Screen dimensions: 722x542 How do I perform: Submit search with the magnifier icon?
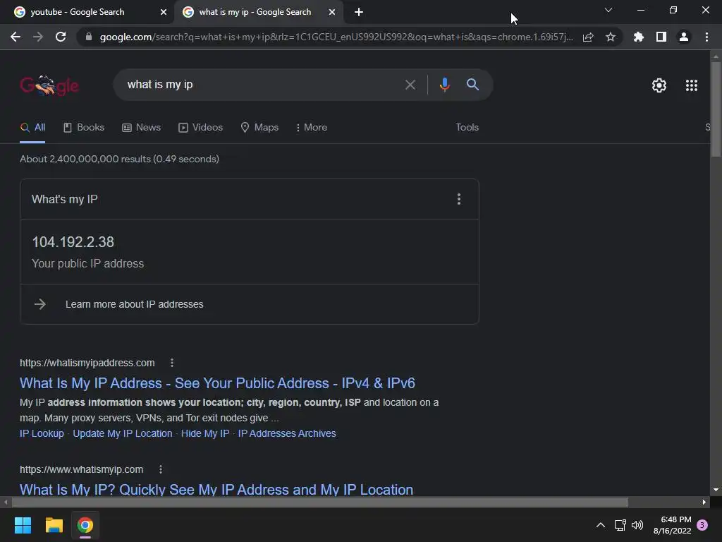point(472,85)
